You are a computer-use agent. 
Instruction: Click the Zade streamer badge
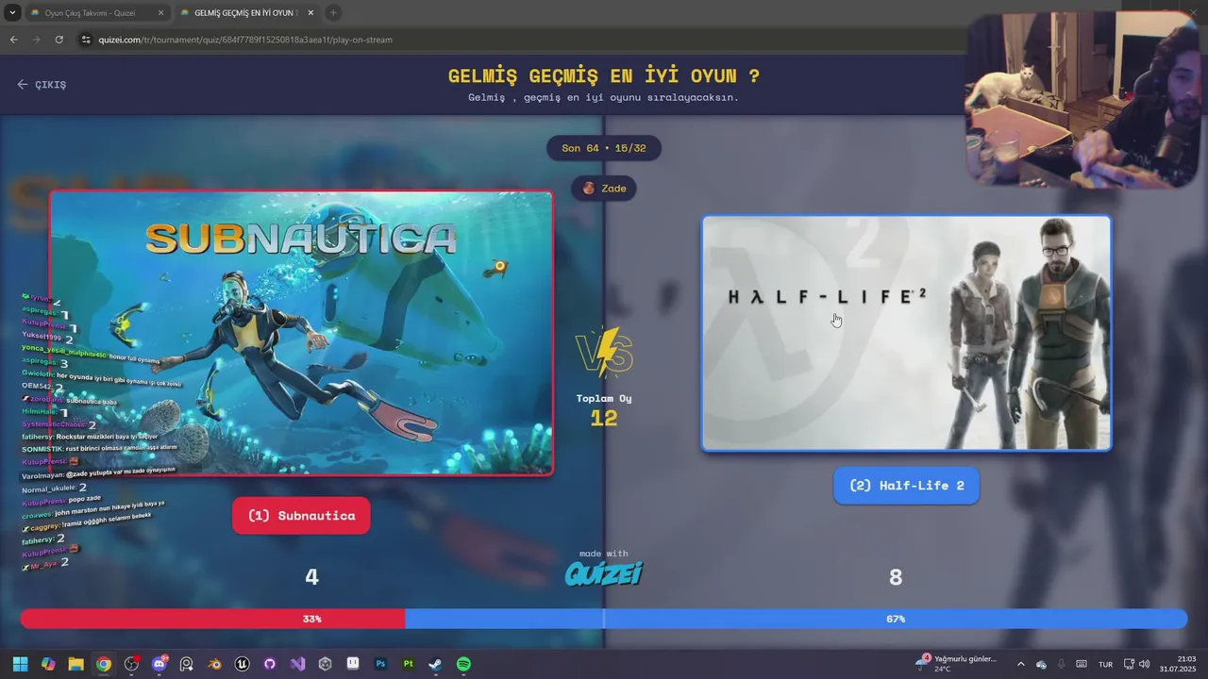click(604, 188)
